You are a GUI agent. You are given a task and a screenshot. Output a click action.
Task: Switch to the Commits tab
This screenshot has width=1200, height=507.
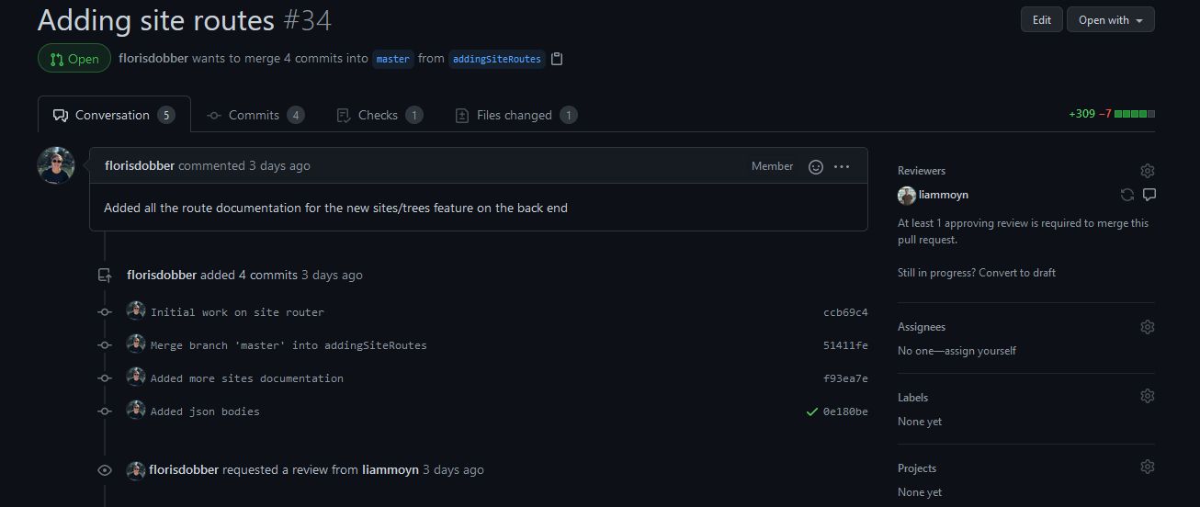(255, 115)
